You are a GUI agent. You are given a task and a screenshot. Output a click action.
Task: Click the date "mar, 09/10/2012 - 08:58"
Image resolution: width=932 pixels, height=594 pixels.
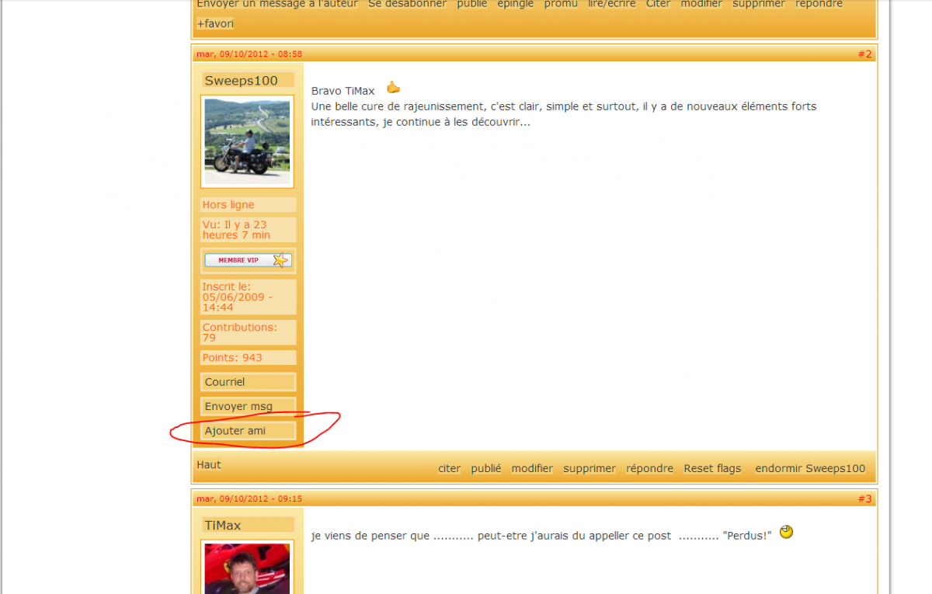coord(249,54)
